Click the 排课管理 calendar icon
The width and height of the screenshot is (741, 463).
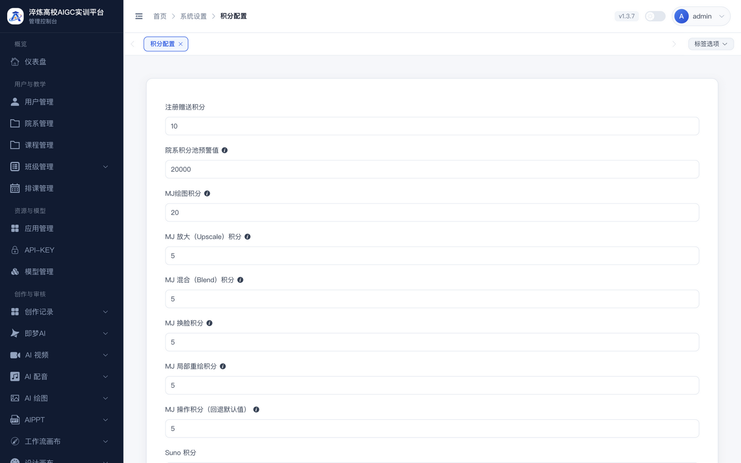coord(15,188)
